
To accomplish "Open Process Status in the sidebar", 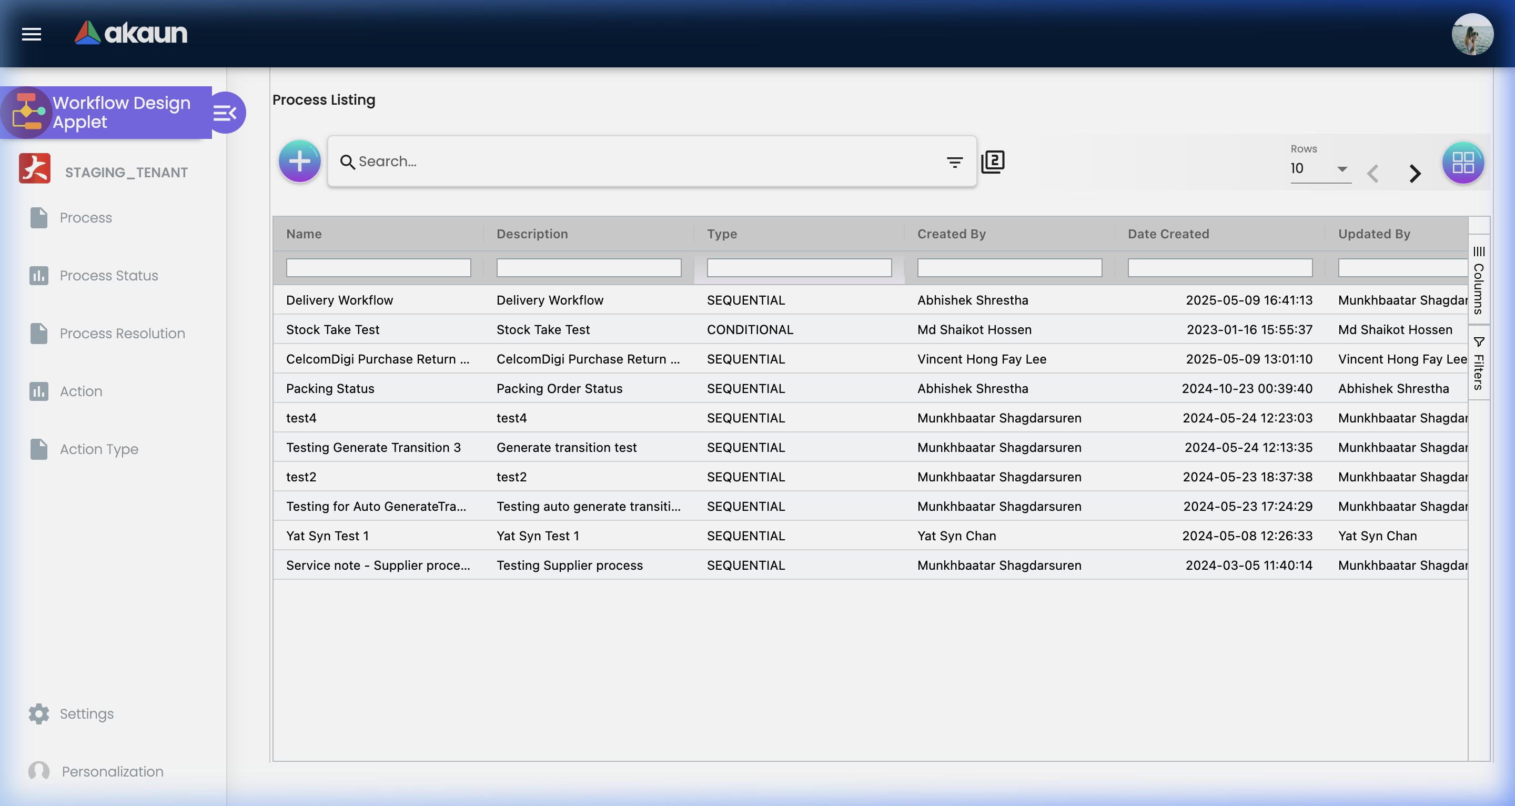I will click(109, 275).
